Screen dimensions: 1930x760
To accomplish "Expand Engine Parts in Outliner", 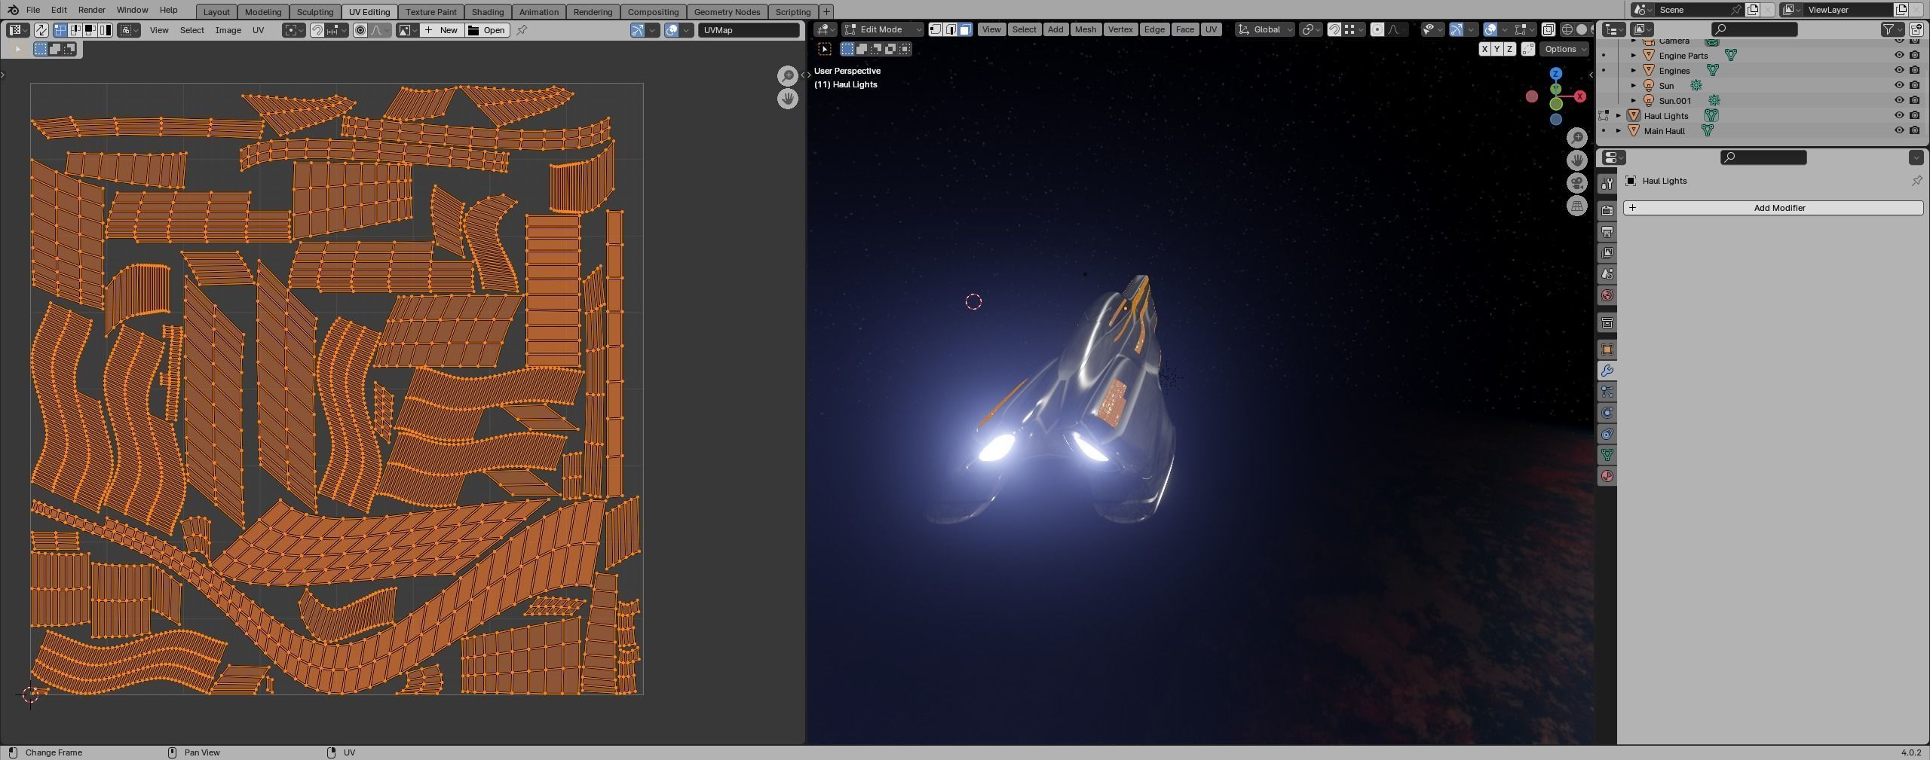I will pyautogui.click(x=1634, y=55).
